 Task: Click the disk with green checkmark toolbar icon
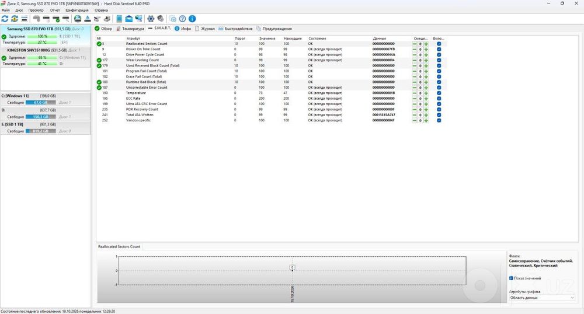[x=56, y=19]
